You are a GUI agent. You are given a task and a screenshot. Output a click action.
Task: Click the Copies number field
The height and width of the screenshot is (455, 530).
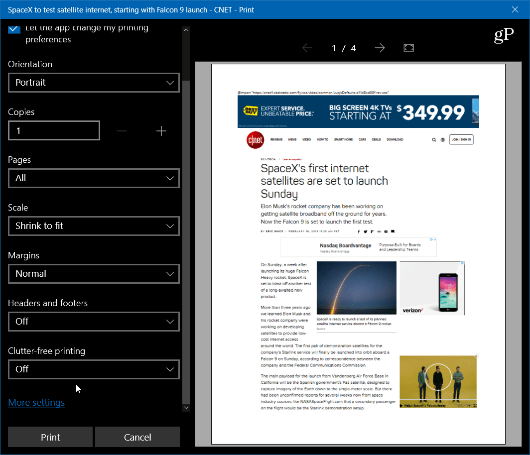pyautogui.click(x=54, y=130)
